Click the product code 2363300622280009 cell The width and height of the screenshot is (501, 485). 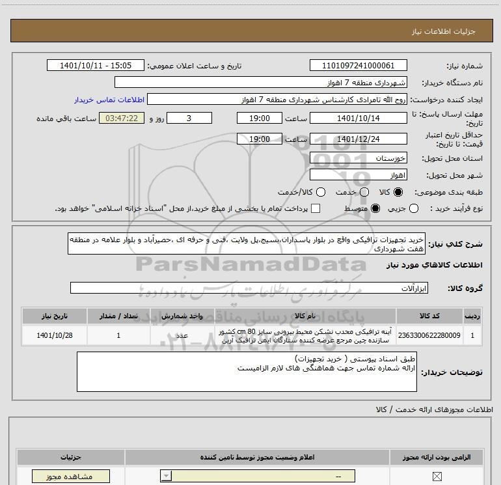click(x=429, y=335)
